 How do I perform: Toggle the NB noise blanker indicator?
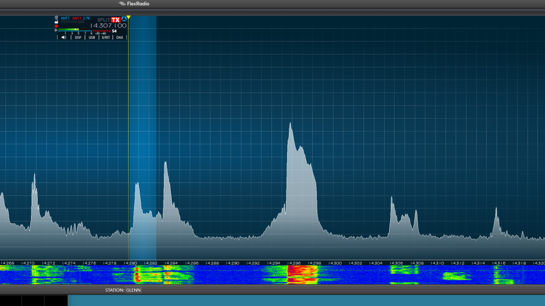coord(63,22)
